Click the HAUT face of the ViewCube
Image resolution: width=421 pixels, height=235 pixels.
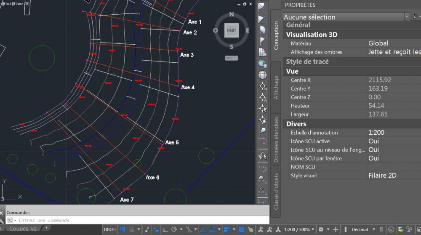[x=232, y=30]
